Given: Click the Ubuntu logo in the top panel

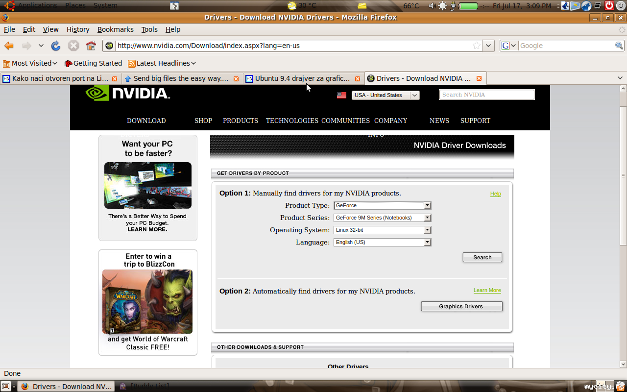Looking at the screenshot, I should [9, 5].
